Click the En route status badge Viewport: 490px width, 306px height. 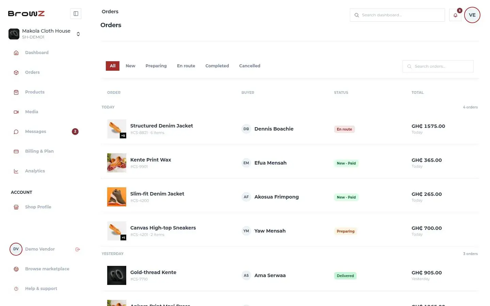pyautogui.click(x=344, y=129)
